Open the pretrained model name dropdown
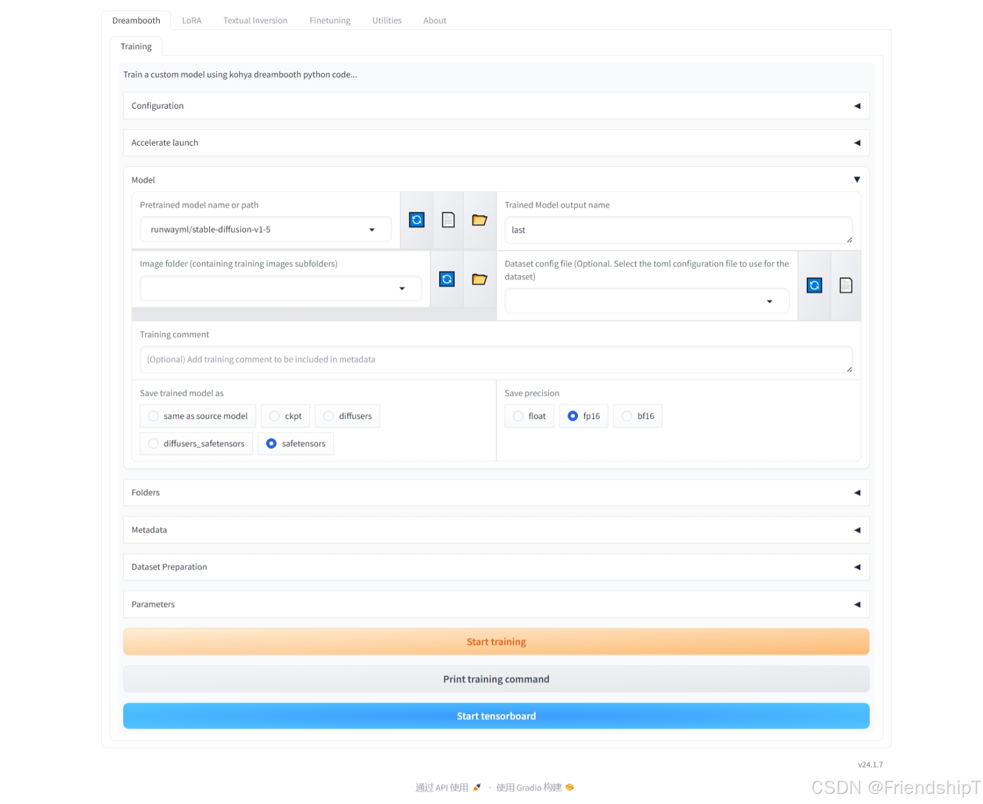983x804 pixels. (x=372, y=229)
